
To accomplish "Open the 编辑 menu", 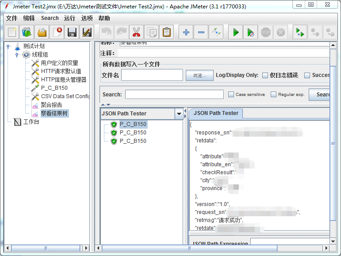I will click(x=29, y=18).
